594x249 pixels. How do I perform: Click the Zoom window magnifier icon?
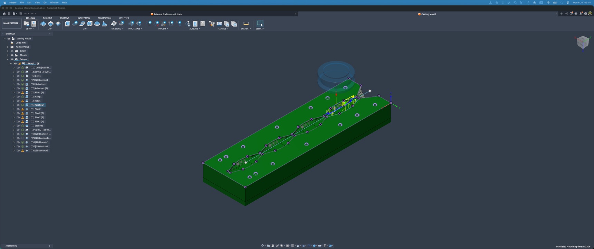coord(281,246)
